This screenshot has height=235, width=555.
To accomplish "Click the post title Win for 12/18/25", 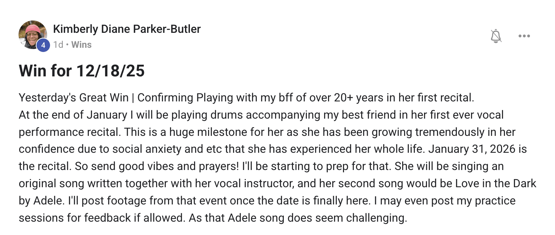I will (x=82, y=71).
